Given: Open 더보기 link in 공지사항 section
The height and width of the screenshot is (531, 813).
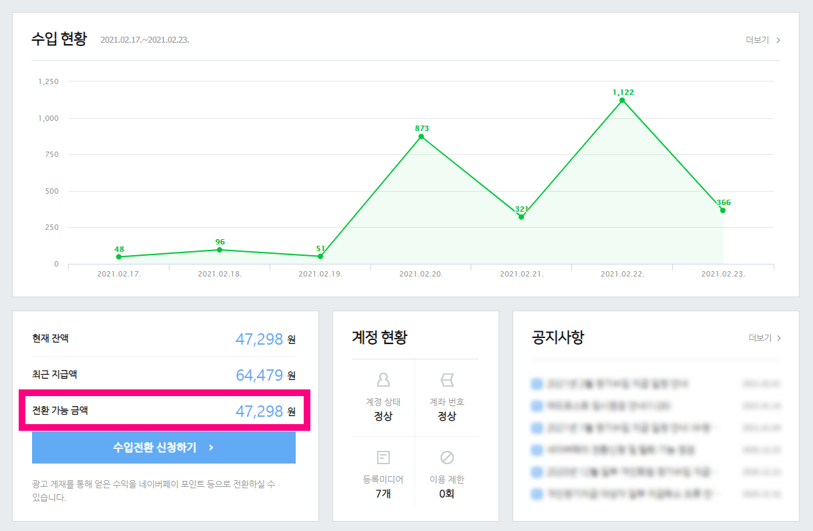Looking at the screenshot, I should click(x=764, y=338).
